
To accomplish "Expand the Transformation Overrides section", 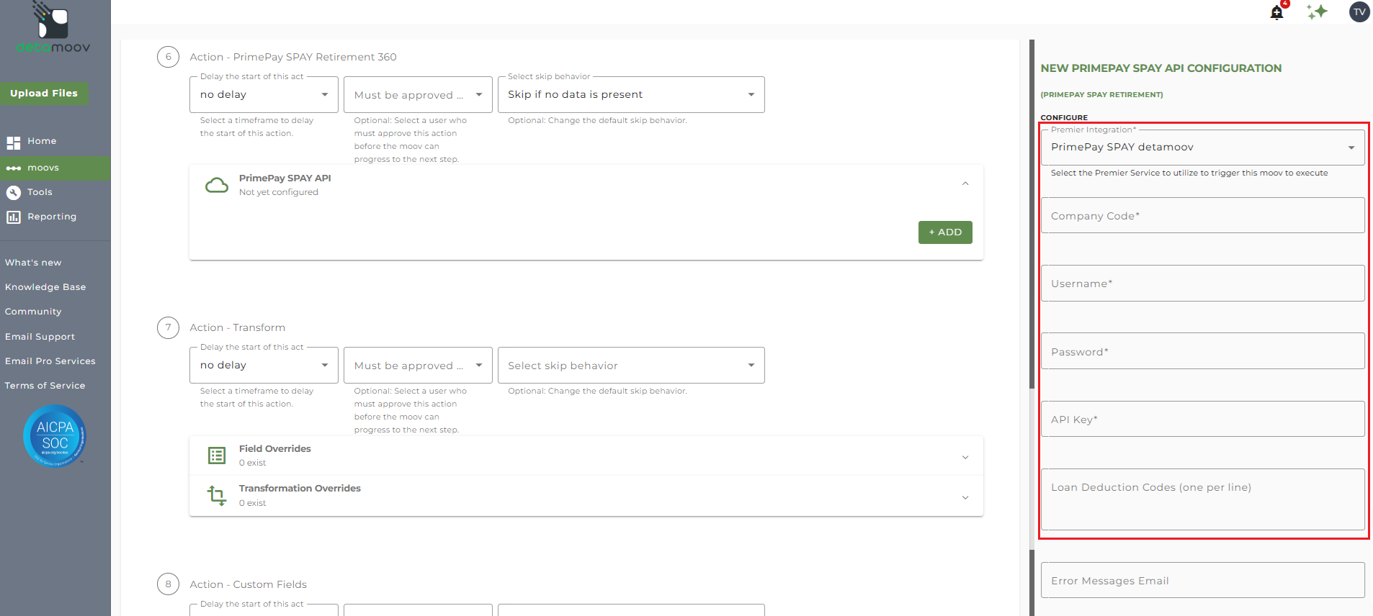I will [x=965, y=498].
